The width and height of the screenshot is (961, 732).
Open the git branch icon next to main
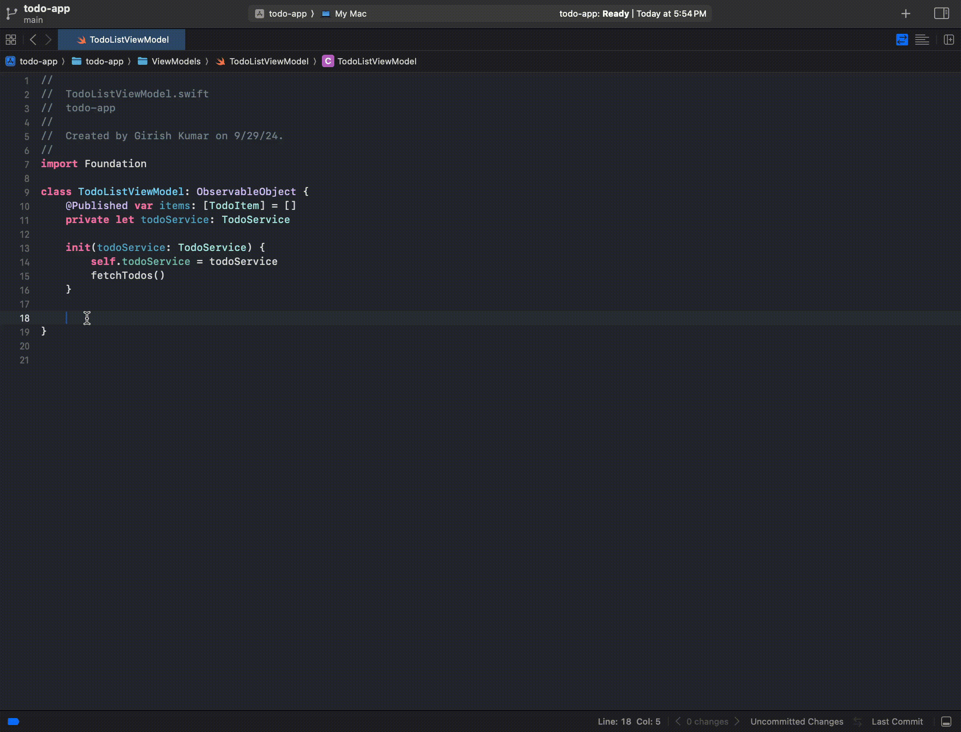[x=11, y=14]
